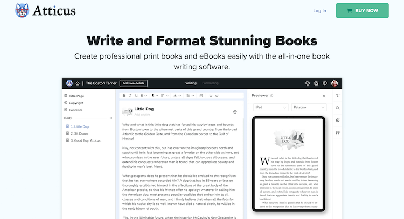
Task: Click the three-dot menu beside Body
Action: (111, 118)
